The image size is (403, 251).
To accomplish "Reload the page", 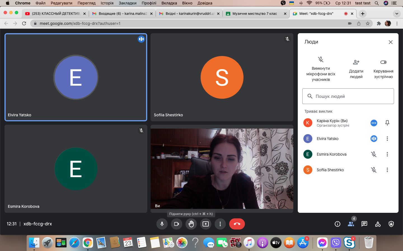I will point(24,23).
